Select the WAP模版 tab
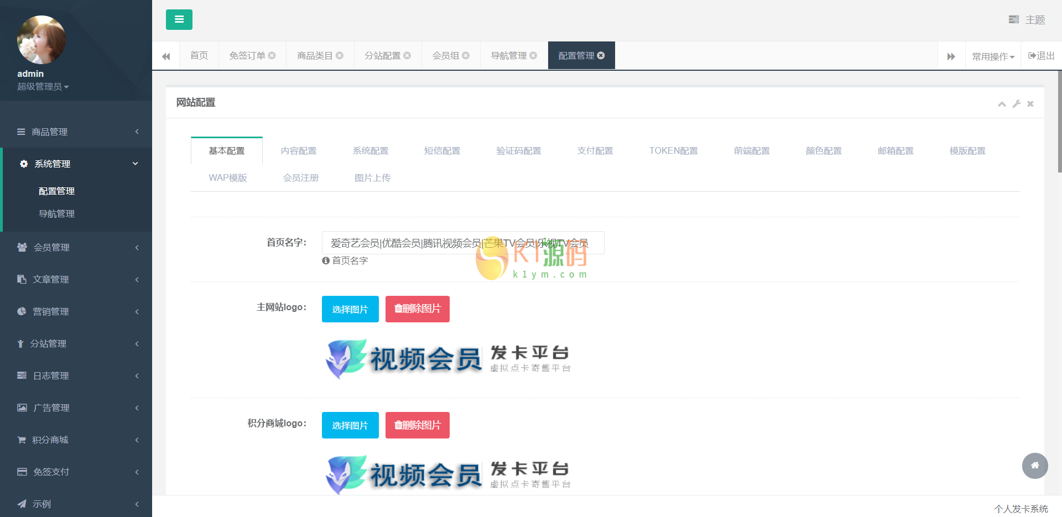Image resolution: width=1062 pixels, height=517 pixels. point(228,177)
